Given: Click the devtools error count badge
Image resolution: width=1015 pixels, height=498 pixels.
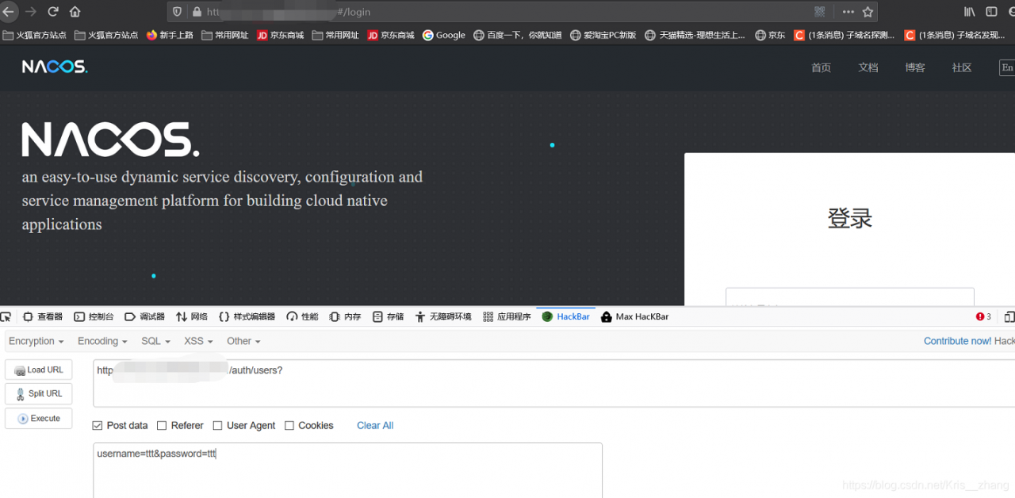Looking at the screenshot, I should tap(984, 316).
